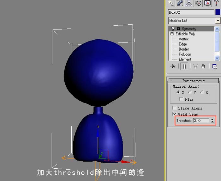Enable the Flip checkbox
The width and height of the screenshot is (221, 181).
(x=182, y=99)
